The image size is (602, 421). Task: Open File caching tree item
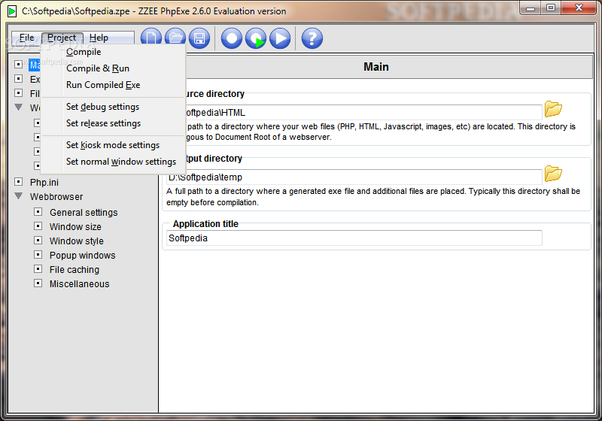point(74,270)
